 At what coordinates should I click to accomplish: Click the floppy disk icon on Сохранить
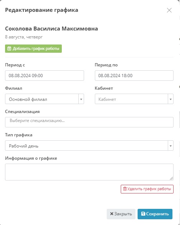pyautogui.click(x=143, y=214)
